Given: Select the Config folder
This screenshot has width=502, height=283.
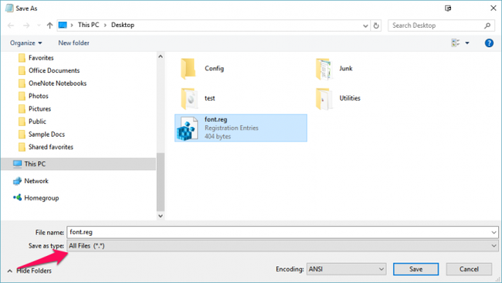Looking at the screenshot, I should pos(202,69).
